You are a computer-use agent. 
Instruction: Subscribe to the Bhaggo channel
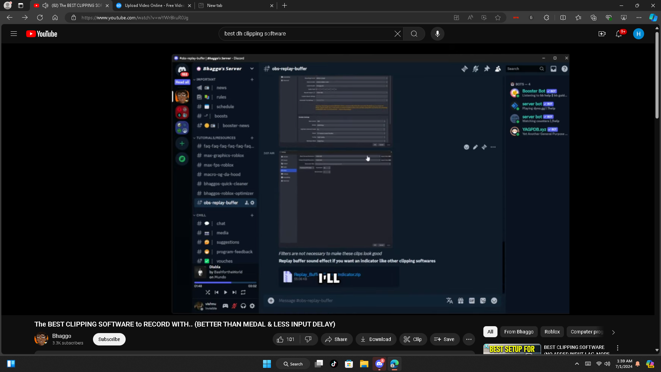109,339
